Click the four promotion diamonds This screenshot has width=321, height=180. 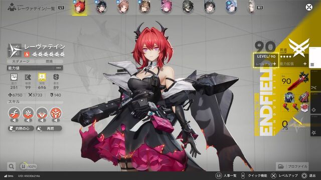(285, 56)
